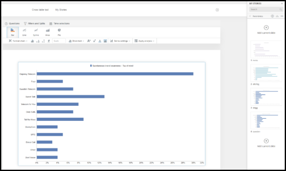Open the Questions panel
The height and width of the screenshot is (171, 286).
(x=12, y=24)
